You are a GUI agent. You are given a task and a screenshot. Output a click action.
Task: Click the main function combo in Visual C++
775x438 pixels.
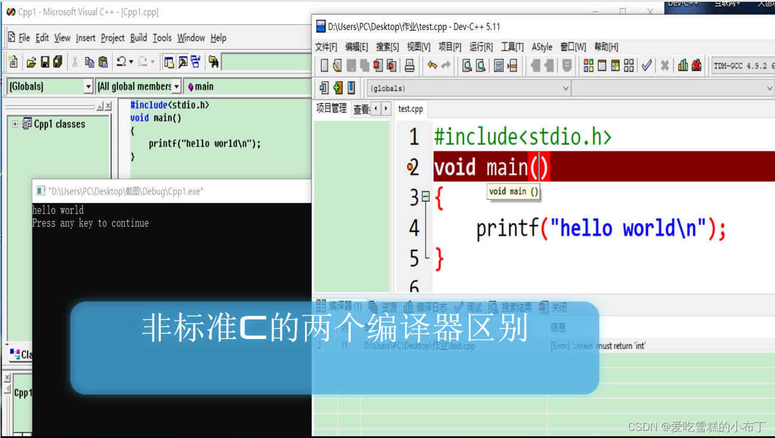(x=247, y=86)
